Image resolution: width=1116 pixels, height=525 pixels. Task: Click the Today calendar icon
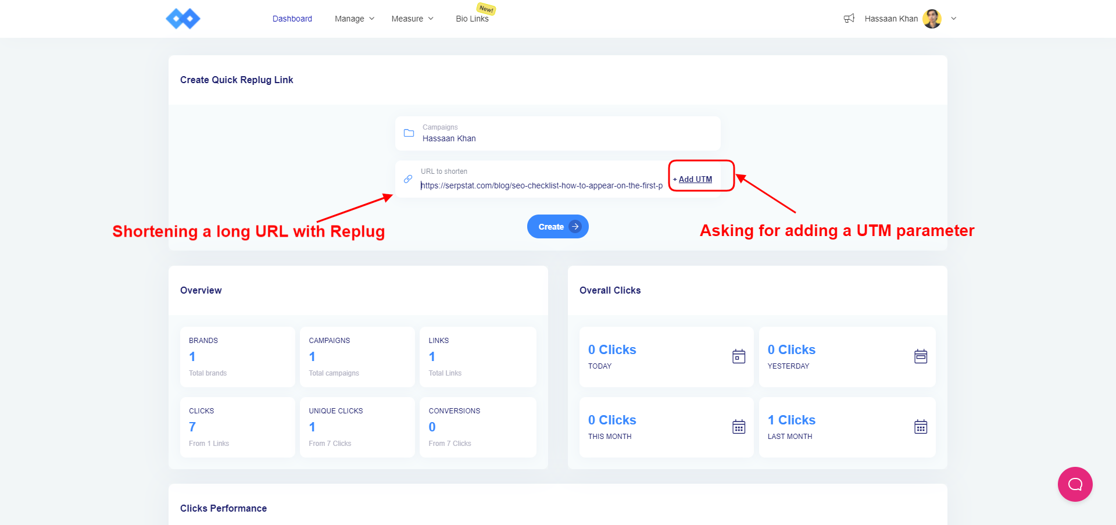(739, 356)
